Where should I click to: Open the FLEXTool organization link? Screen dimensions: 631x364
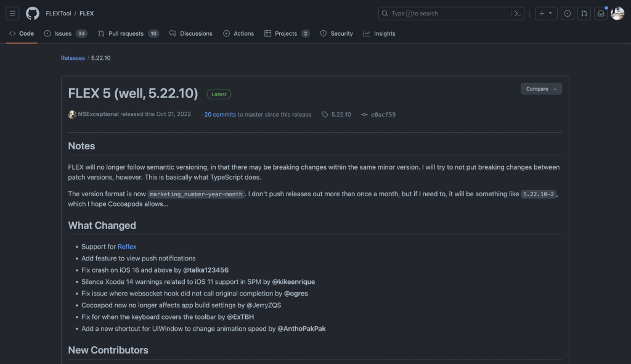(59, 14)
